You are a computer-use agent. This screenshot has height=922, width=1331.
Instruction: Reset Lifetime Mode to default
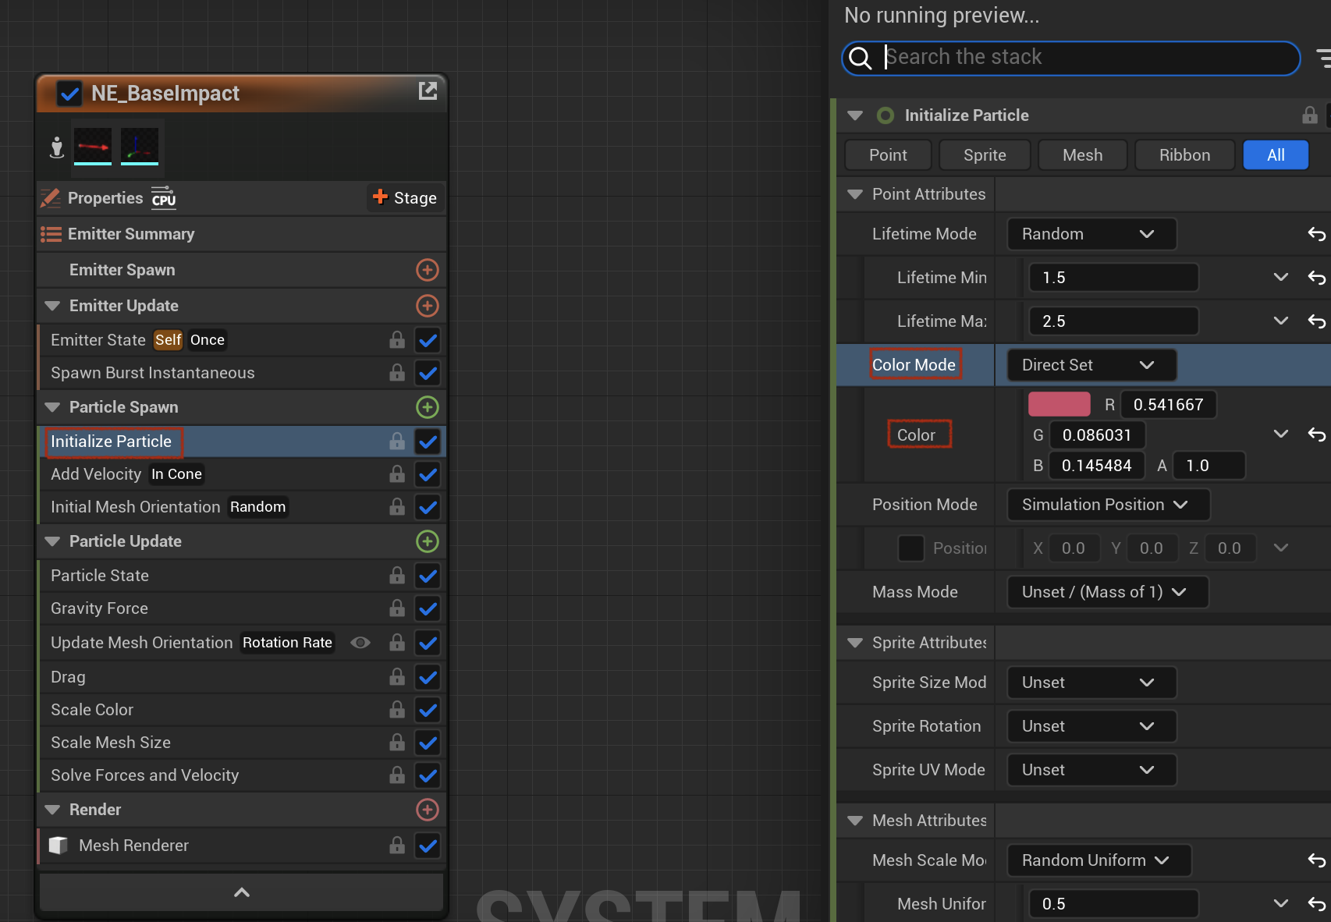pos(1317,234)
